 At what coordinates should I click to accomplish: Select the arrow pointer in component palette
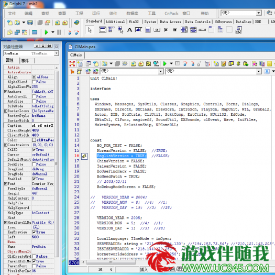[90, 30]
